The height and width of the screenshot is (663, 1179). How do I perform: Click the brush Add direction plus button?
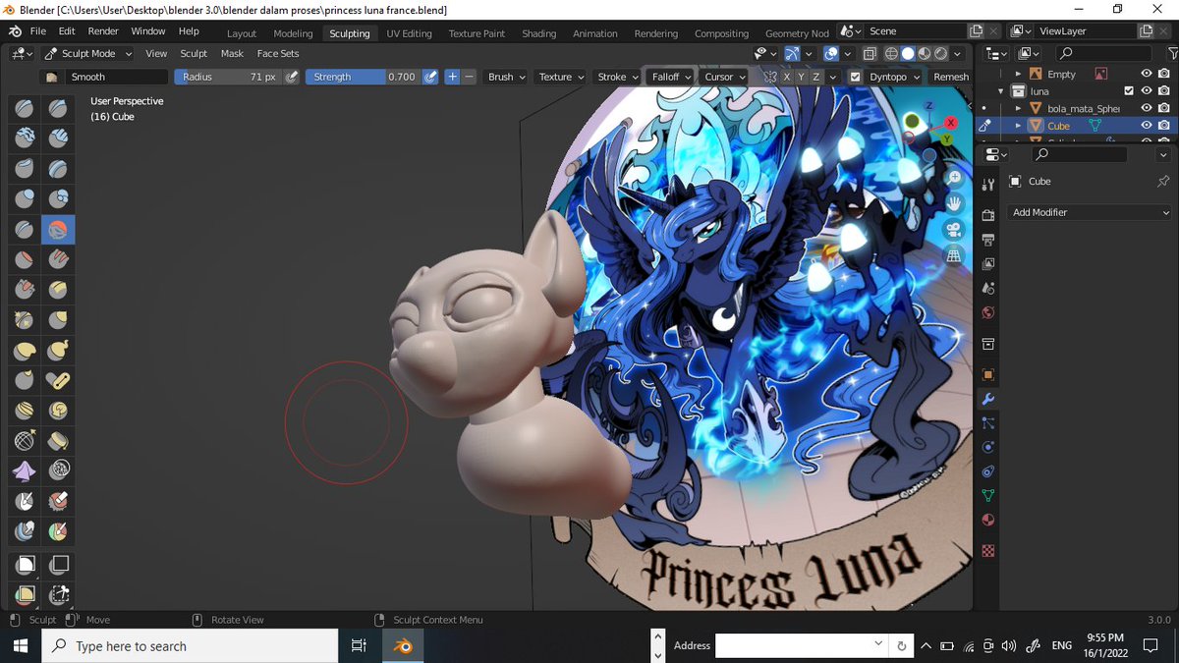pyautogui.click(x=452, y=77)
